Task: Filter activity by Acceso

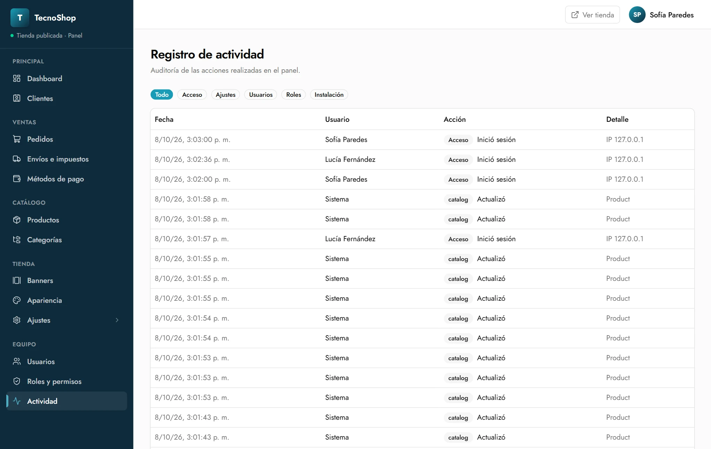Action: (x=192, y=95)
